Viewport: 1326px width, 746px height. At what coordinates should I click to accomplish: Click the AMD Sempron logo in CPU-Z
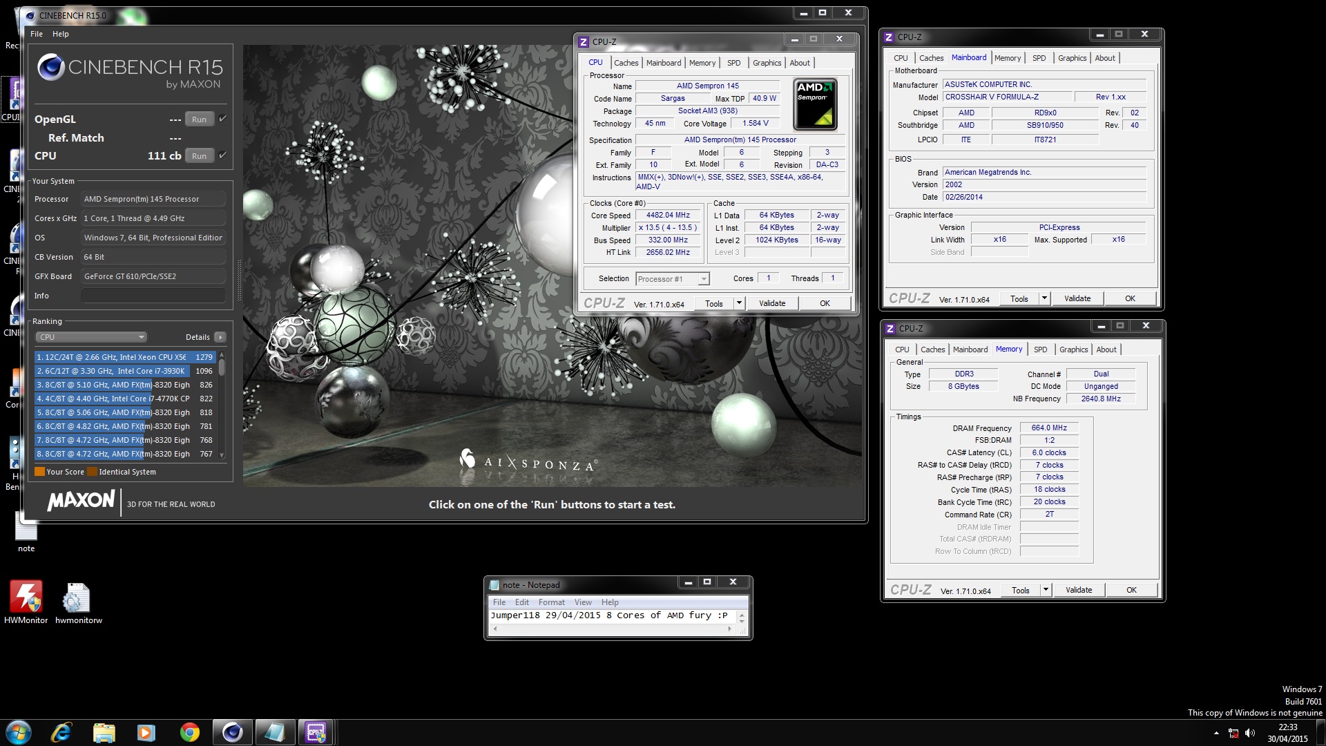815,104
